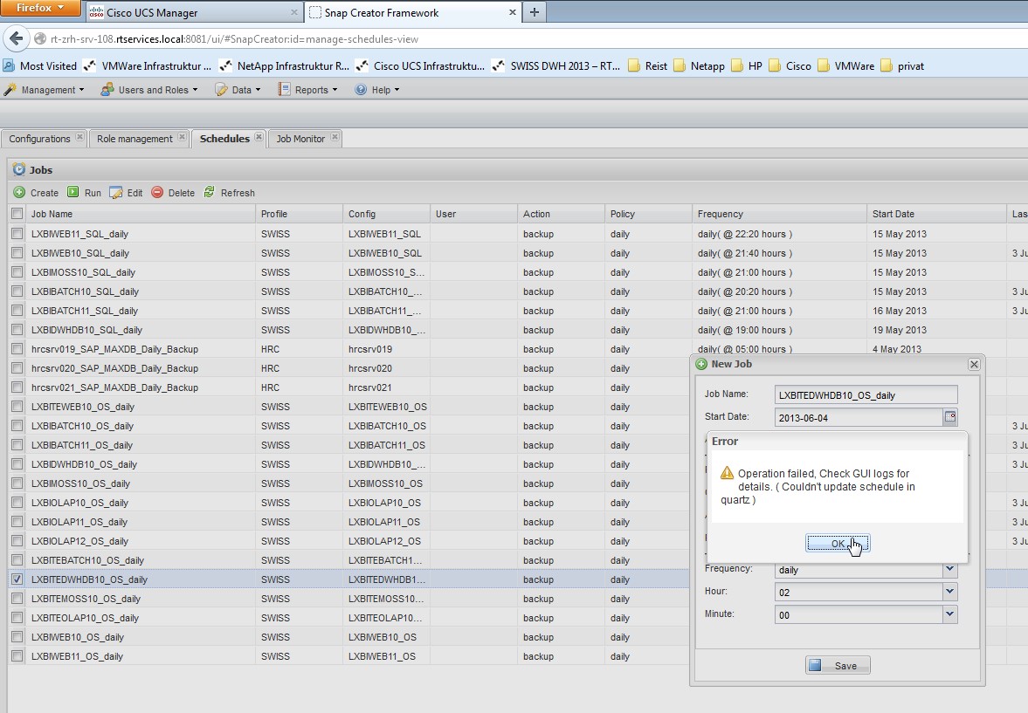Expand the Hour dropdown
The image size is (1028, 713).
(949, 593)
